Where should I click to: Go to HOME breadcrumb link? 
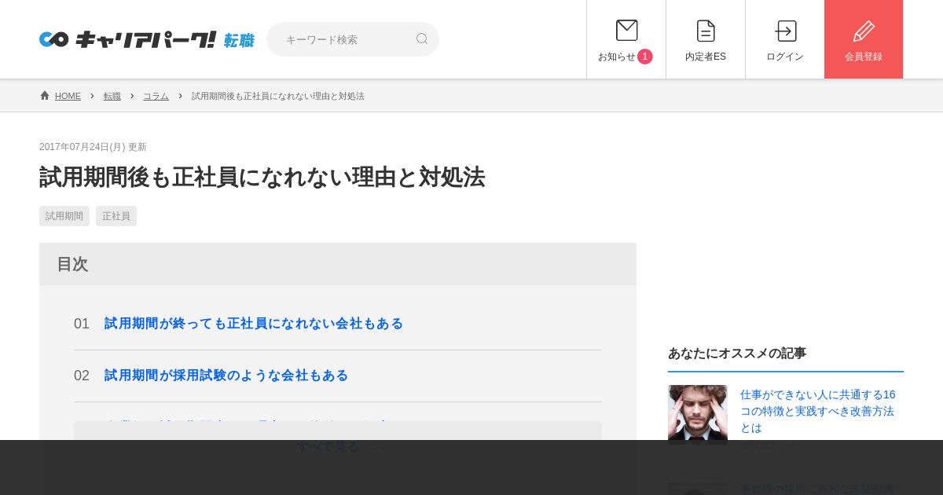(x=68, y=96)
